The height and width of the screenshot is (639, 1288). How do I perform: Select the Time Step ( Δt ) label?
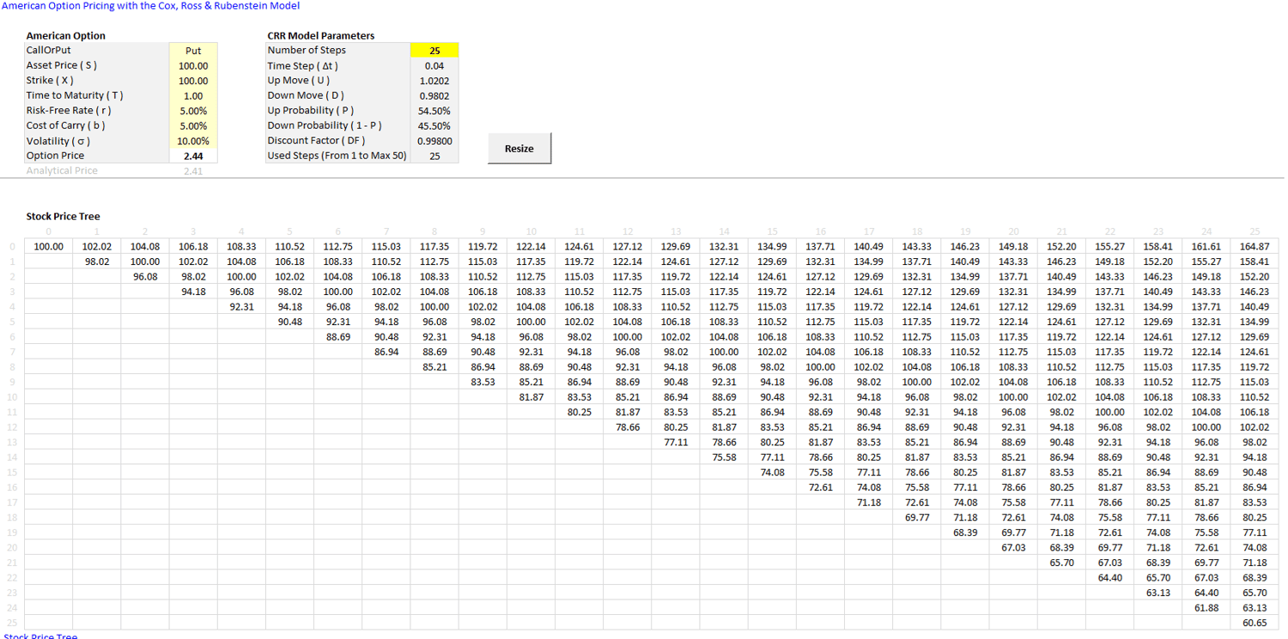tap(302, 66)
